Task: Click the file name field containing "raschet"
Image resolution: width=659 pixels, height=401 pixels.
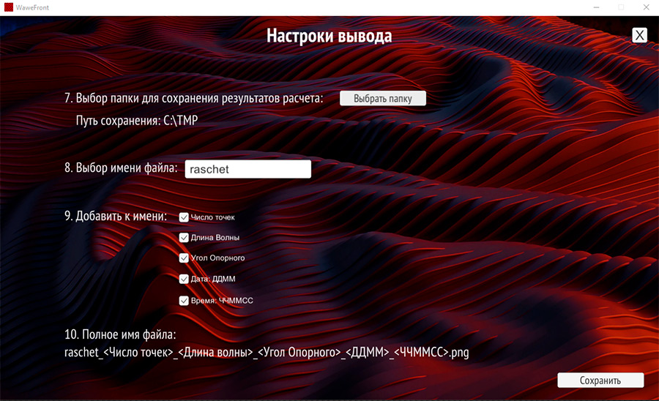Action: (247, 169)
